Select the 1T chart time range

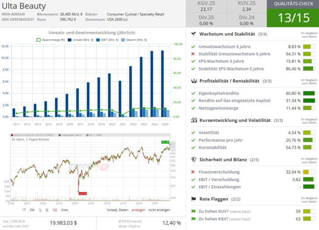point(24,210)
